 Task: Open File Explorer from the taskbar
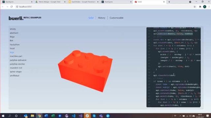click(x=32, y=116)
